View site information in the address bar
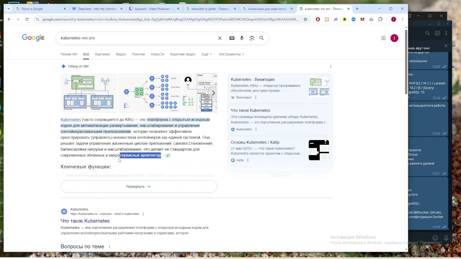Image resolution: width=461 pixels, height=259 pixels. tap(37, 19)
